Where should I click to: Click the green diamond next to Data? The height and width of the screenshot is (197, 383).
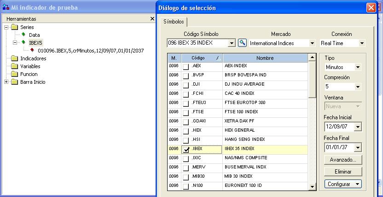23,35
